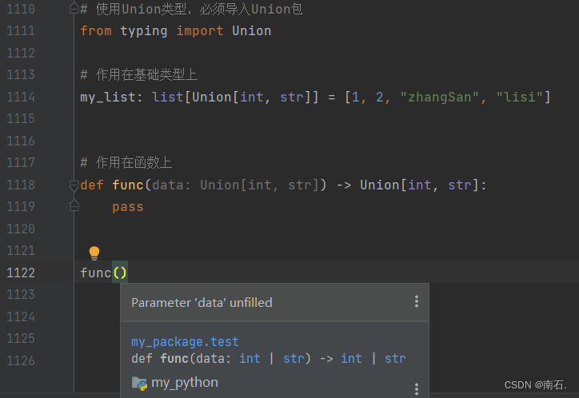This screenshot has width=579, height=398.
Task: Place cursor inside func() parentheses on line 1122
Action: click(x=120, y=273)
